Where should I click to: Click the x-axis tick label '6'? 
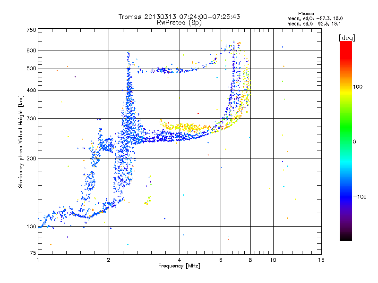tap(221, 260)
